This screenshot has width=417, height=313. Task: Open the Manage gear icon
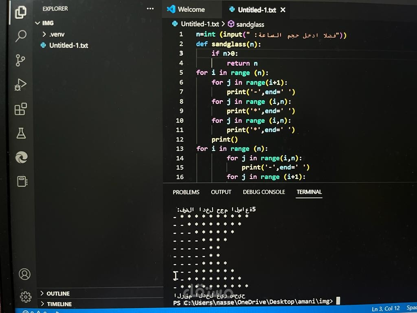[26, 297]
